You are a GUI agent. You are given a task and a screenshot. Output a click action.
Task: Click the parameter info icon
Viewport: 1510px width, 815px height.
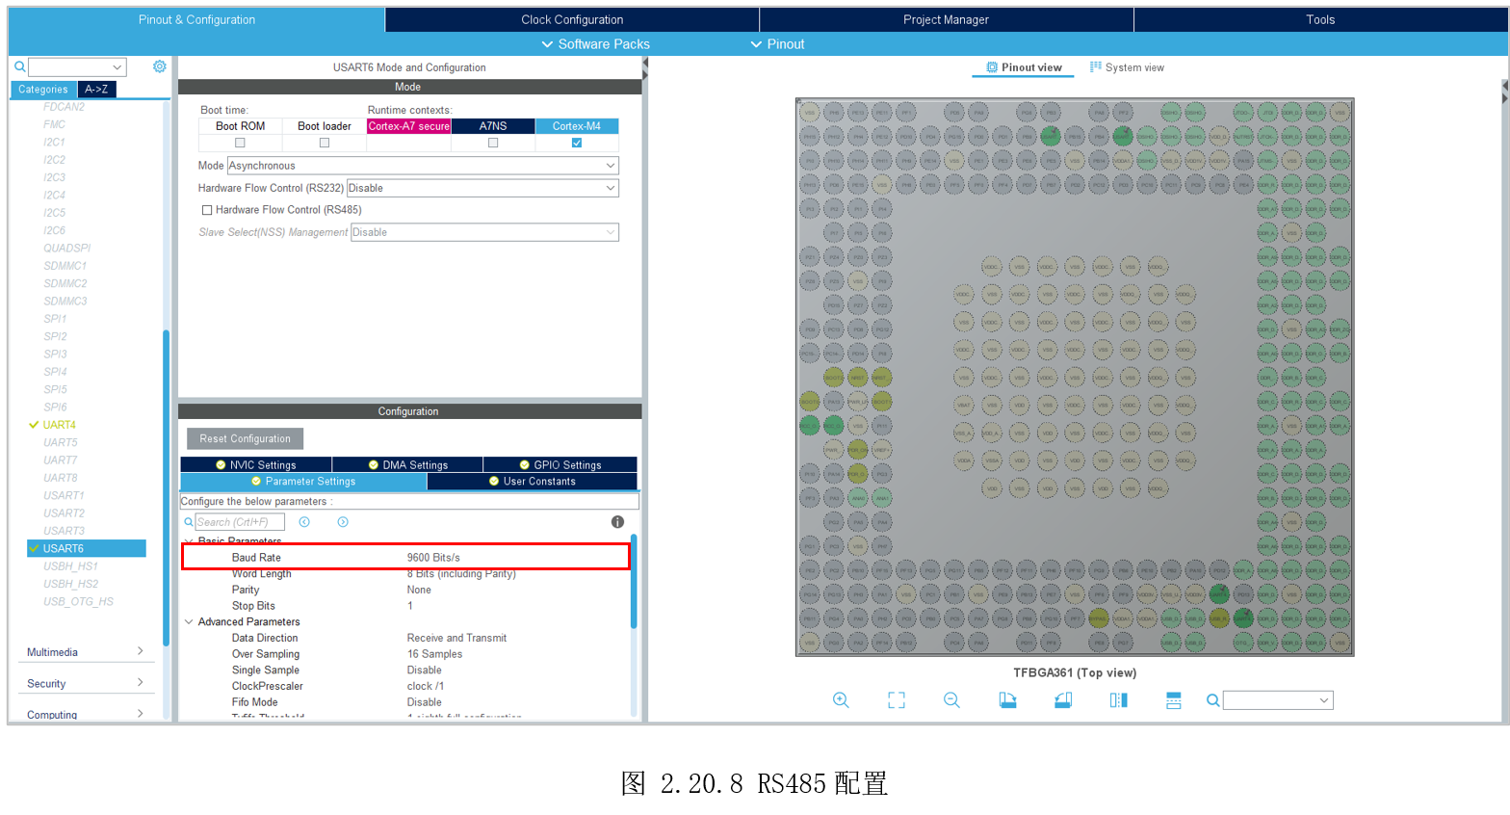tap(617, 522)
